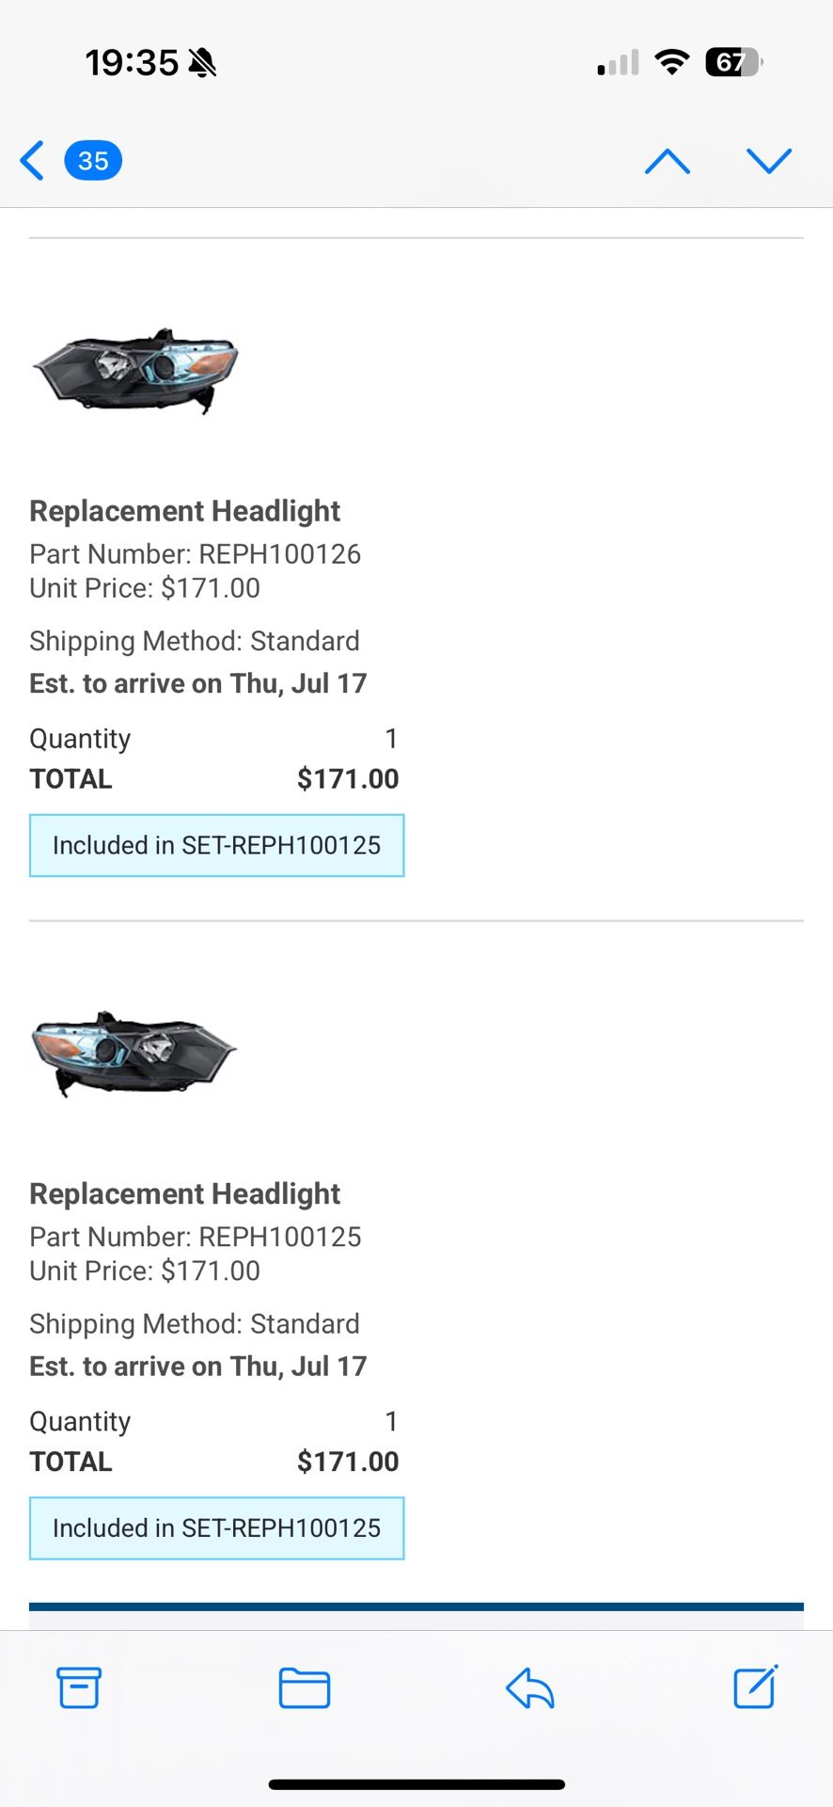Tap the cellular signal indicator
The image size is (833, 1807).
click(x=616, y=62)
